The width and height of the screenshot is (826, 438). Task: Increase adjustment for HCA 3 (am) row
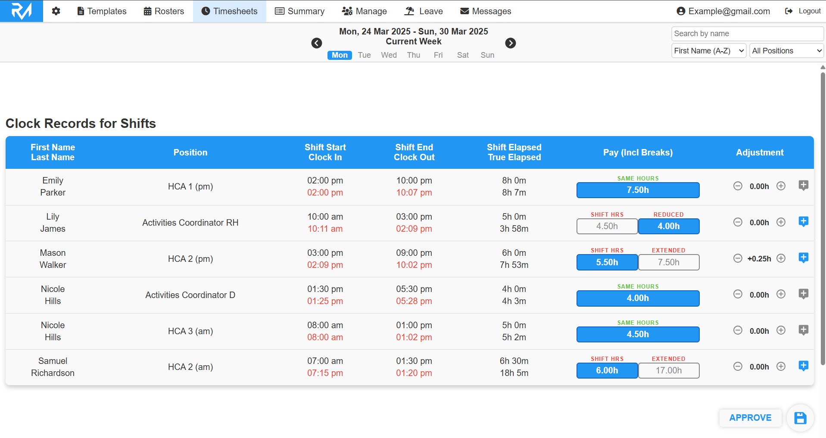pos(781,330)
